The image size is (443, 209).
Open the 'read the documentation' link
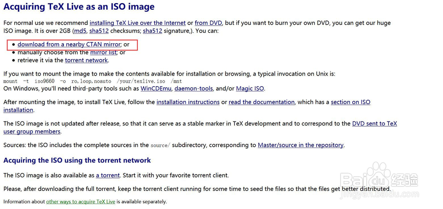pos(262,102)
